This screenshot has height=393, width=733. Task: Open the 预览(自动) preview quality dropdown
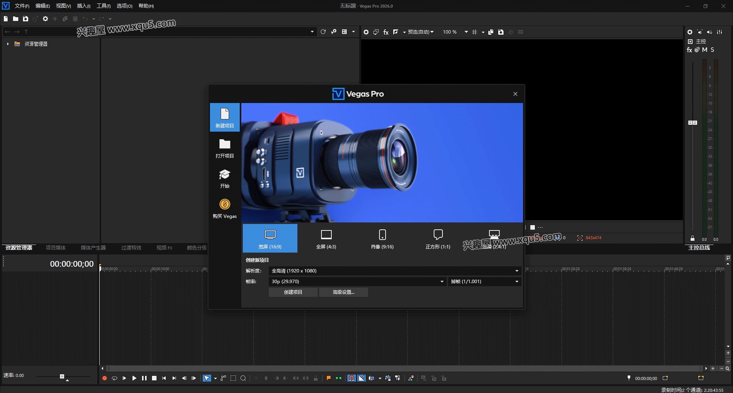(421, 32)
